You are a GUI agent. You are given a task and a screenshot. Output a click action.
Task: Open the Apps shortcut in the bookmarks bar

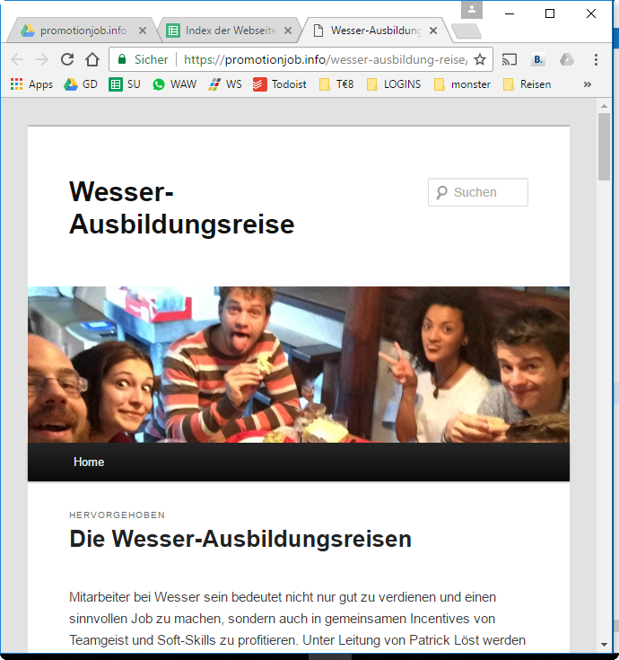(x=31, y=84)
